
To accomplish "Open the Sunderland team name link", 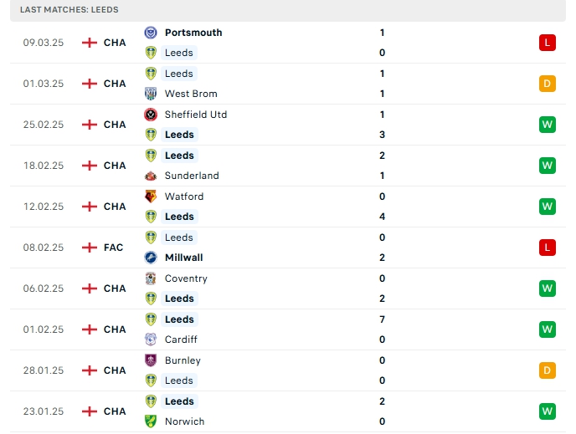I will [x=192, y=176].
